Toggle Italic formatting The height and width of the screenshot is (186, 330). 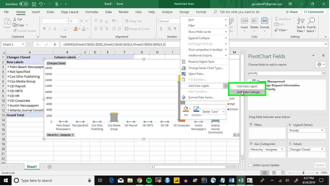coord(49,29)
